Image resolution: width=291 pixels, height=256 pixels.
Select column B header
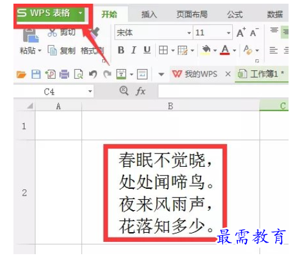171,106
